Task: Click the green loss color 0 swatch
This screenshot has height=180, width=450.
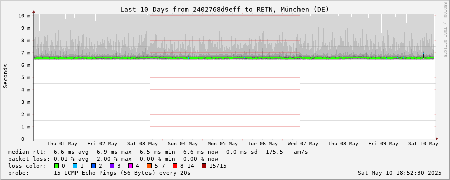Action: pyautogui.click(x=56, y=166)
